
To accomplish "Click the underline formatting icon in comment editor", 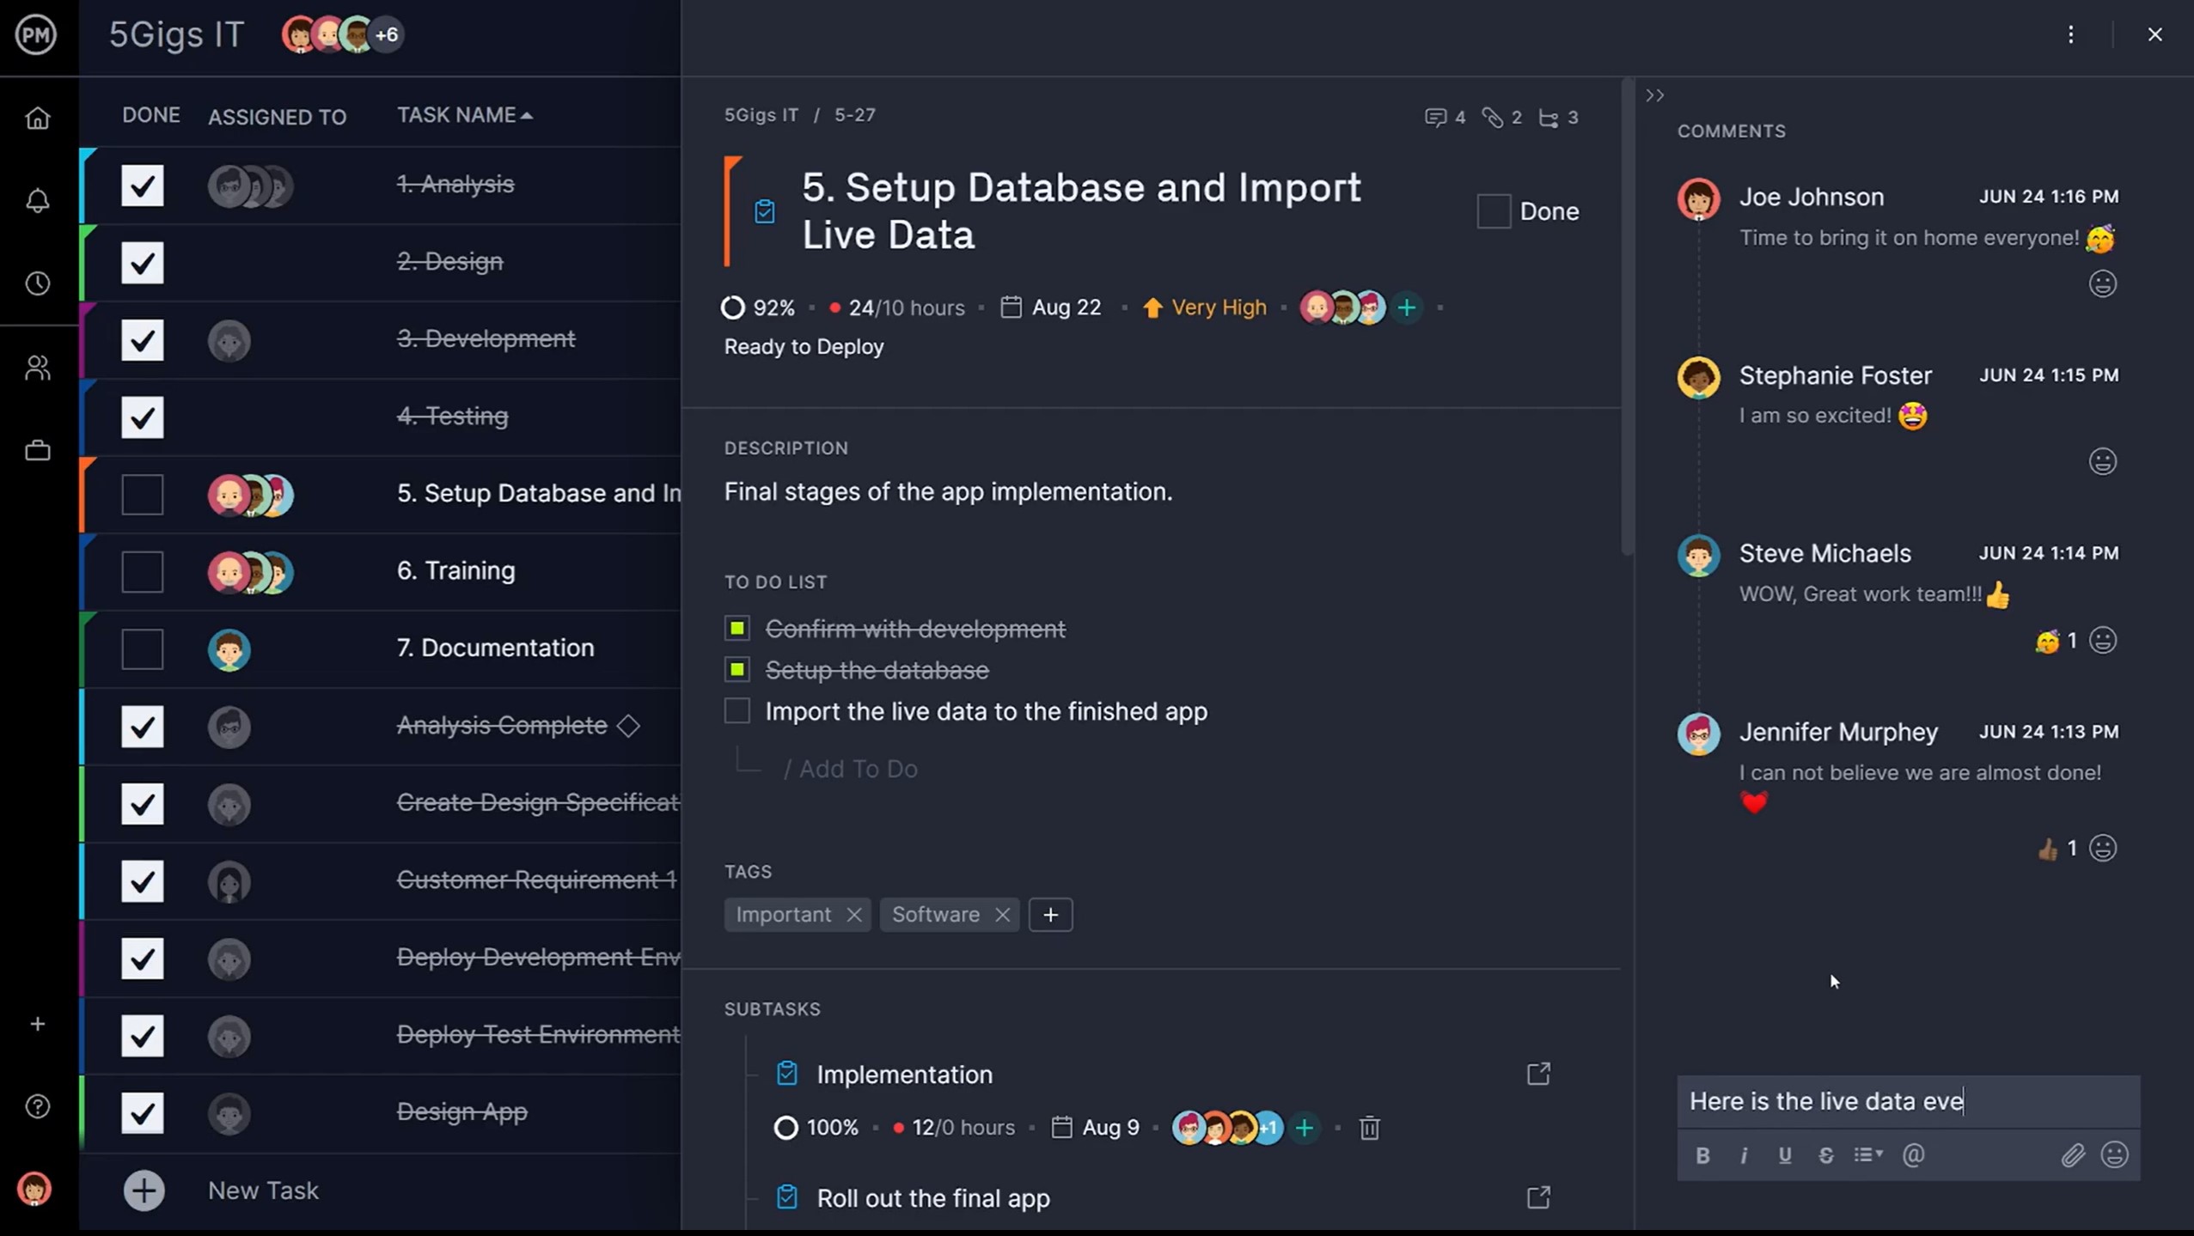I will pos(1784,1154).
